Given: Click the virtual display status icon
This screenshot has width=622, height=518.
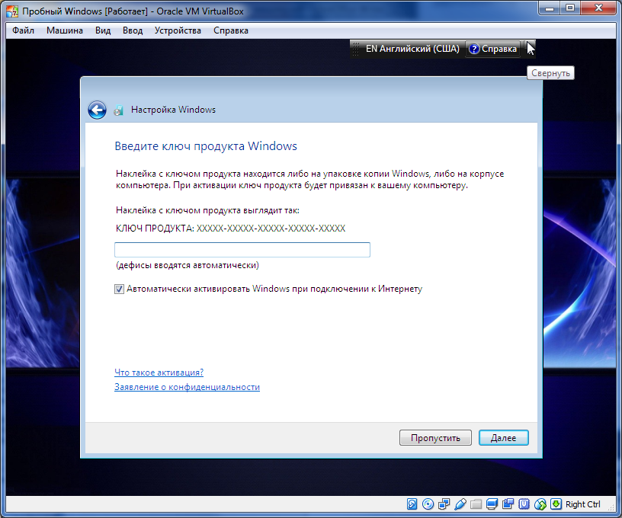Looking at the screenshot, I should pyautogui.click(x=490, y=504).
